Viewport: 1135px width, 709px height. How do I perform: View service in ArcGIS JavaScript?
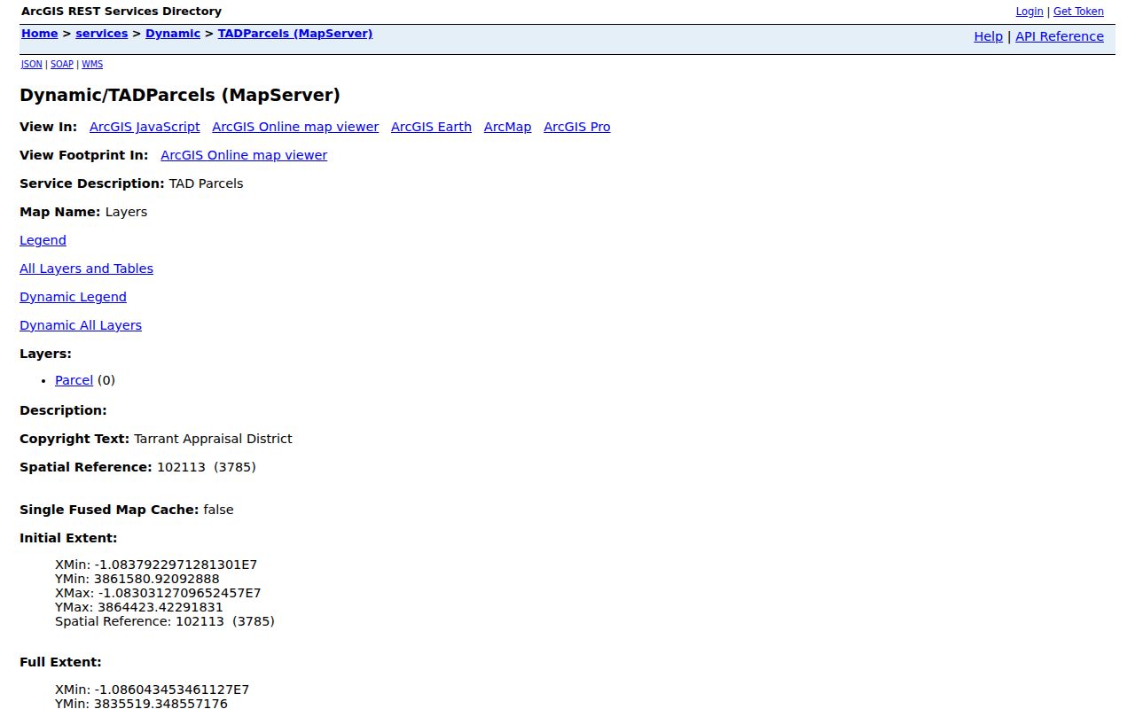tap(145, 127)
